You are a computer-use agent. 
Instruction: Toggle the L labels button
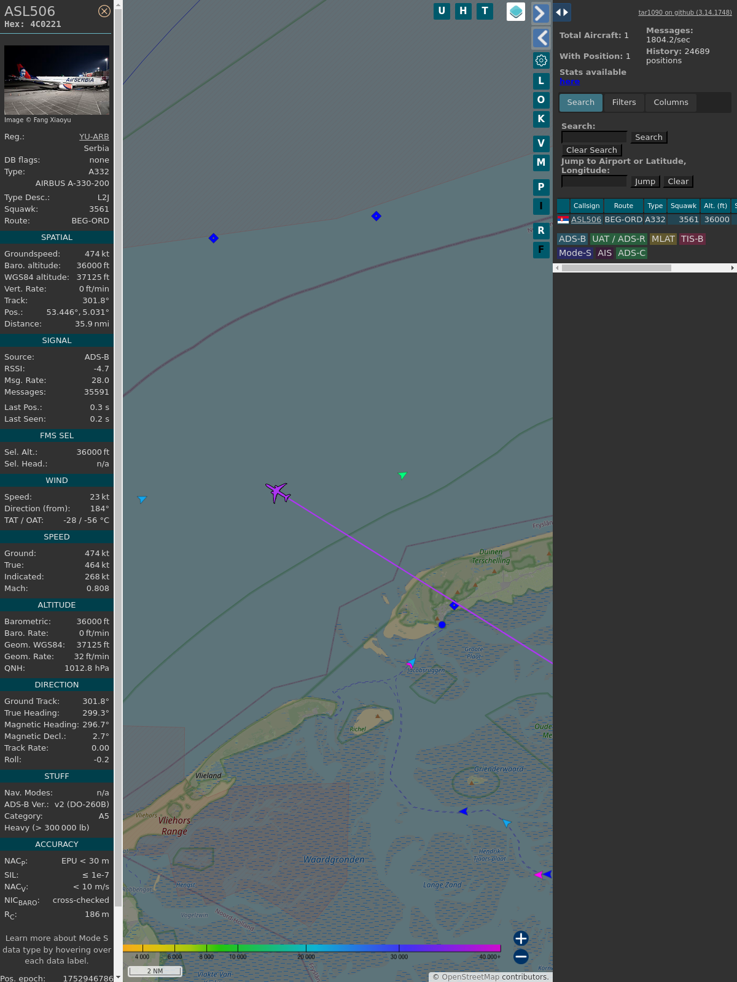pos(541,81)
